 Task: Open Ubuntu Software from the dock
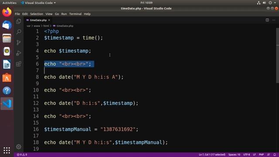click(x=7, y=78)
